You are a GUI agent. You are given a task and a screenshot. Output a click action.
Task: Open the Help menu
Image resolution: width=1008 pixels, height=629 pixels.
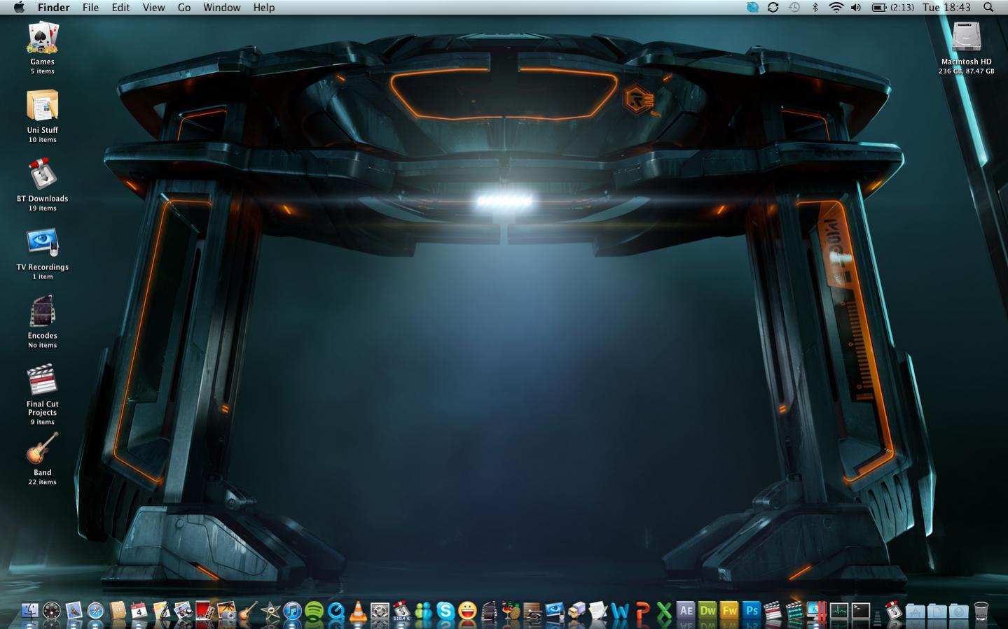264,7
